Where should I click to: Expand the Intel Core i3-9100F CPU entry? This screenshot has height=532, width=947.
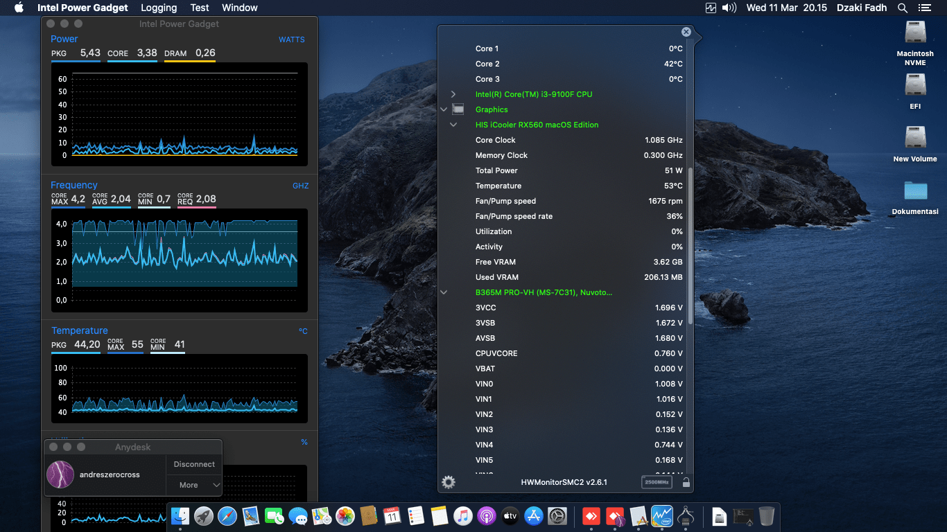(x=452, y=94)
